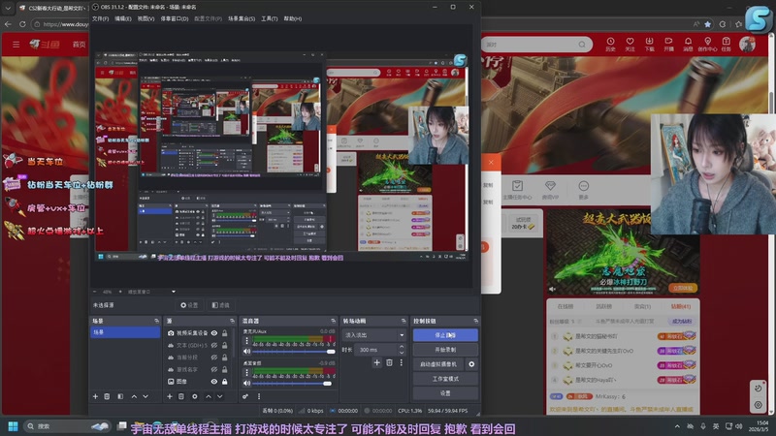
Task: Pop out the 混音器 dock panel
Action: click(x=333, y=321)
